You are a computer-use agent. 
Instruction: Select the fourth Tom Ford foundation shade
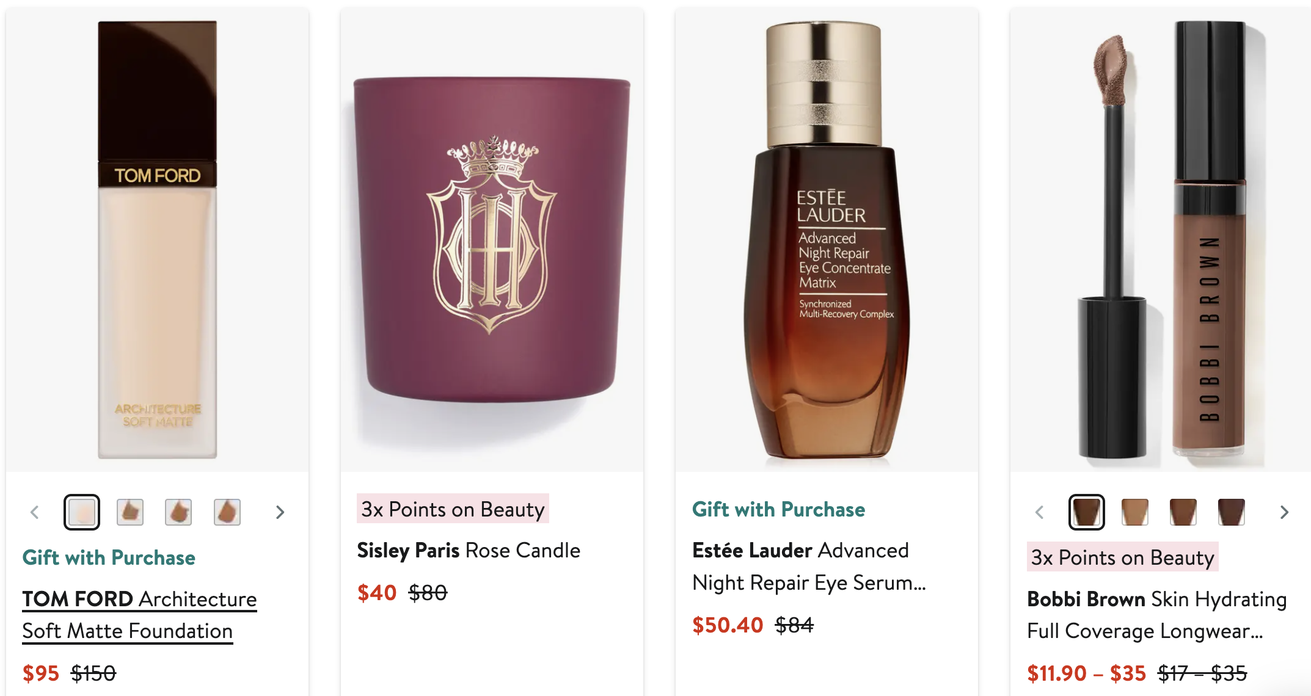pos(227,512)
